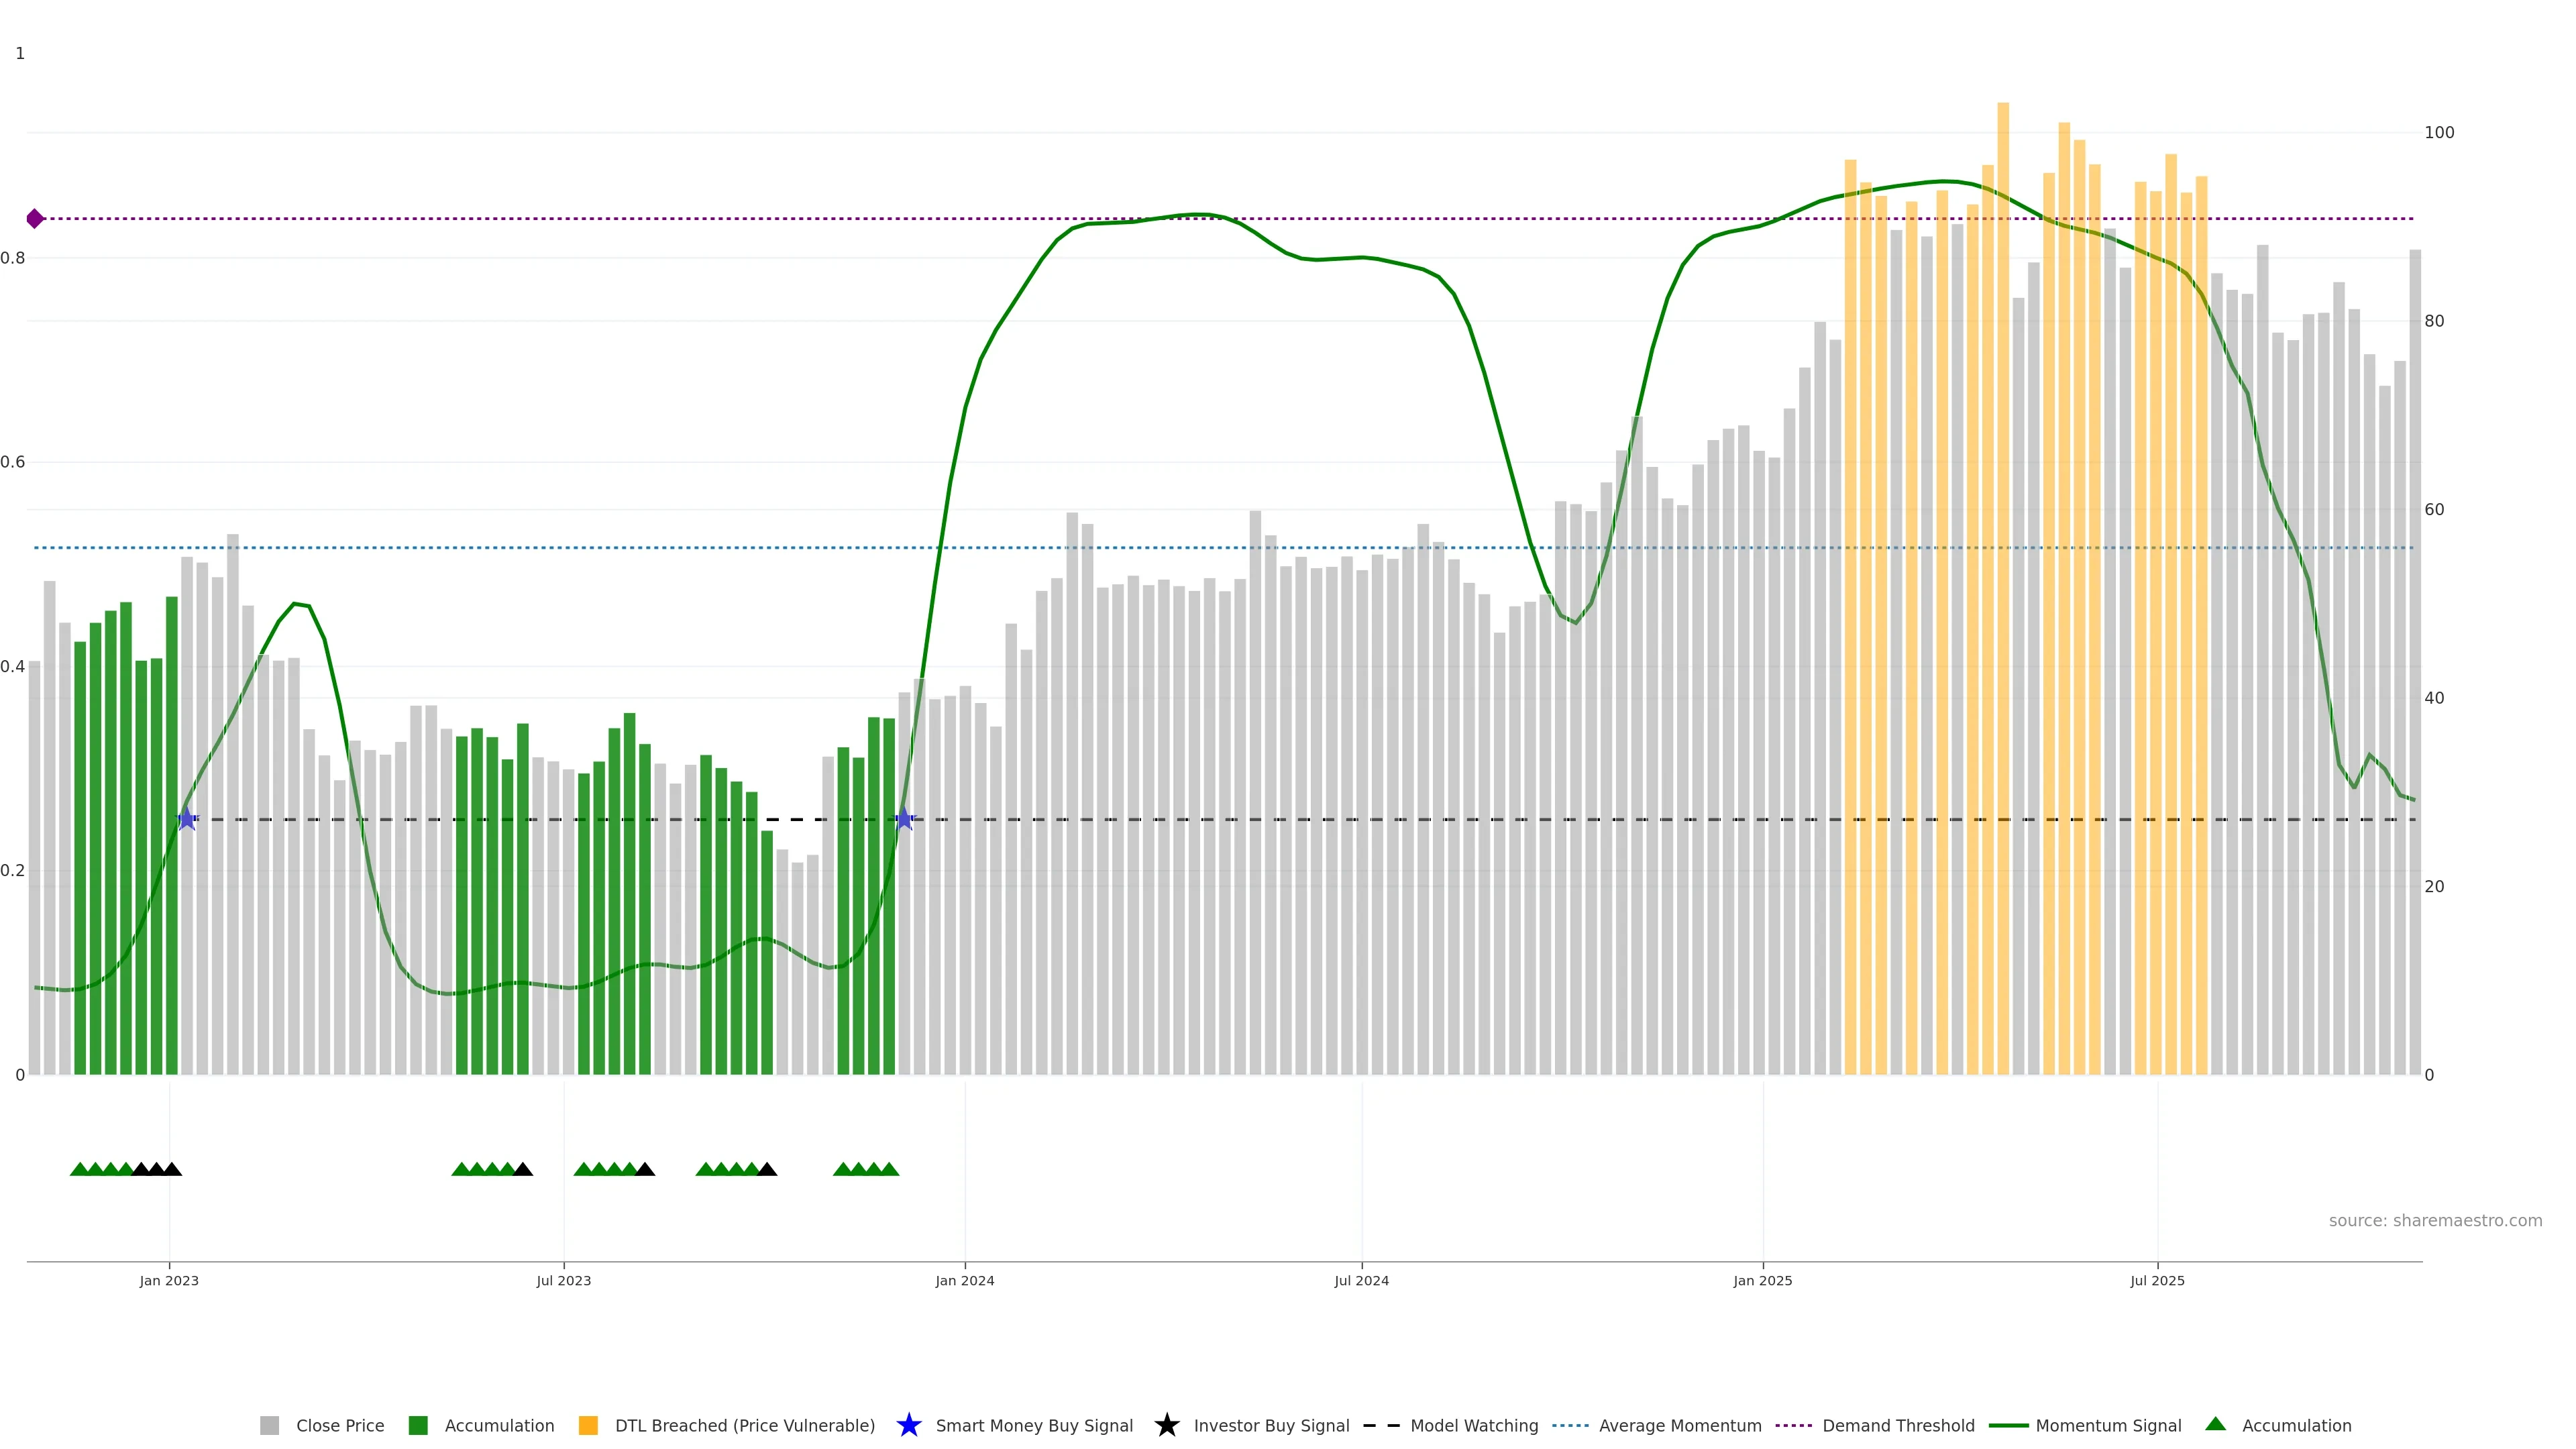Click the Jul 2024 x-axis label

click(1361, 1280)
